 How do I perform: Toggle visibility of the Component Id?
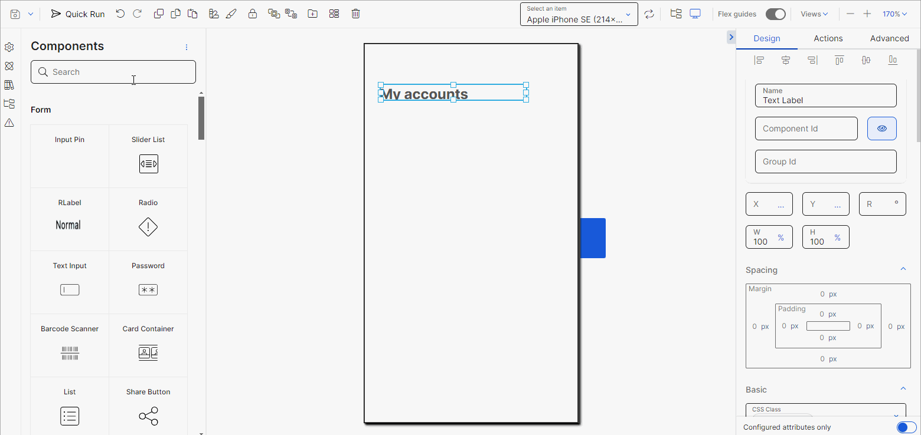[x=881, y=128]
